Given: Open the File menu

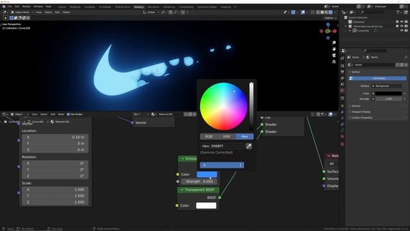Looking at the screenshot, I should coord(10,6).
